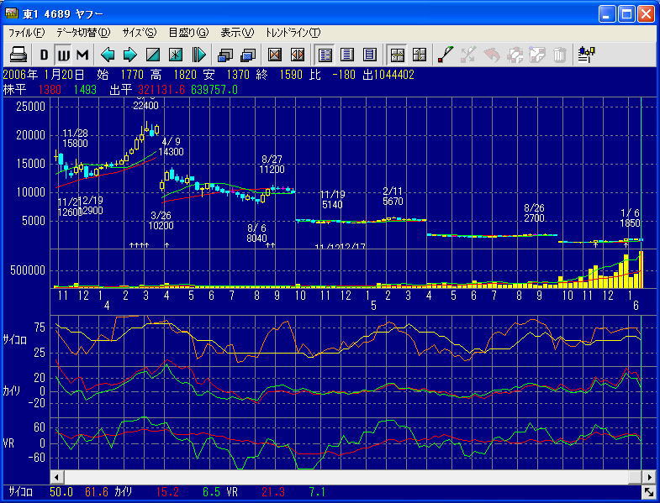Click the 500000 volume axis label
This screenshot has width=660, height=503.
pyautogui.click(x=28, y=270)
